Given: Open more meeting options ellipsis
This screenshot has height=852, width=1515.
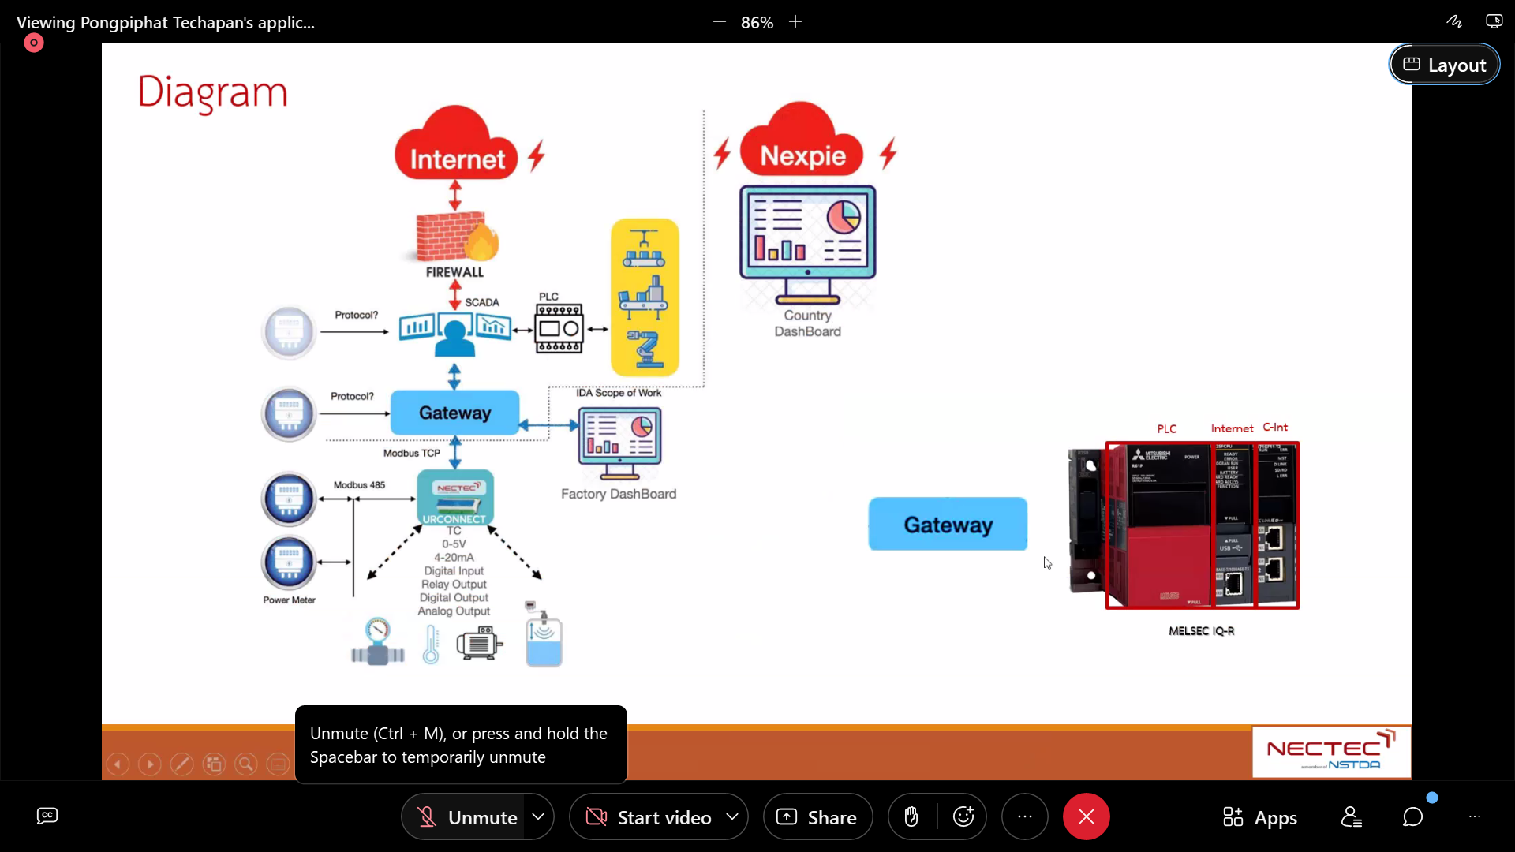Looking at the screenshot, I should click(1025, 817).
